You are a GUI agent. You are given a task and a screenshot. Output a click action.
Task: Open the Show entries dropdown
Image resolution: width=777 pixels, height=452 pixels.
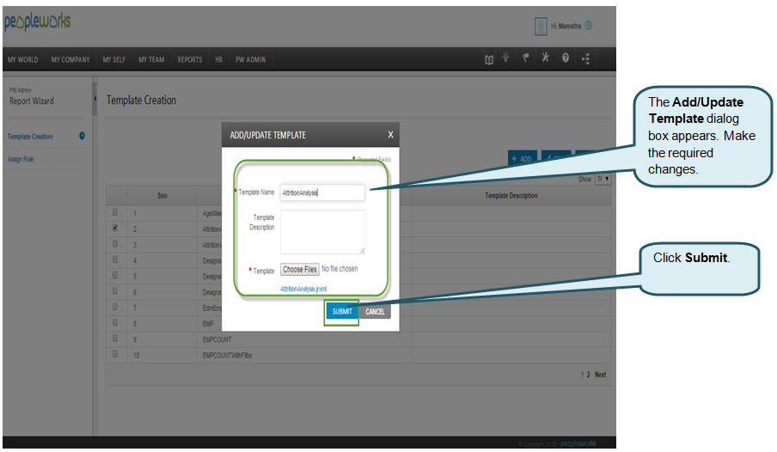pos(603,179)
